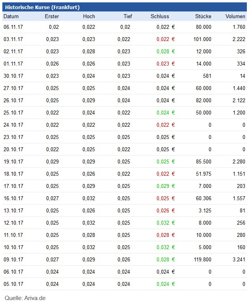This screenshot has width=250, height=306.
Task: Click the Stücke column header
Action: (203, 17)
